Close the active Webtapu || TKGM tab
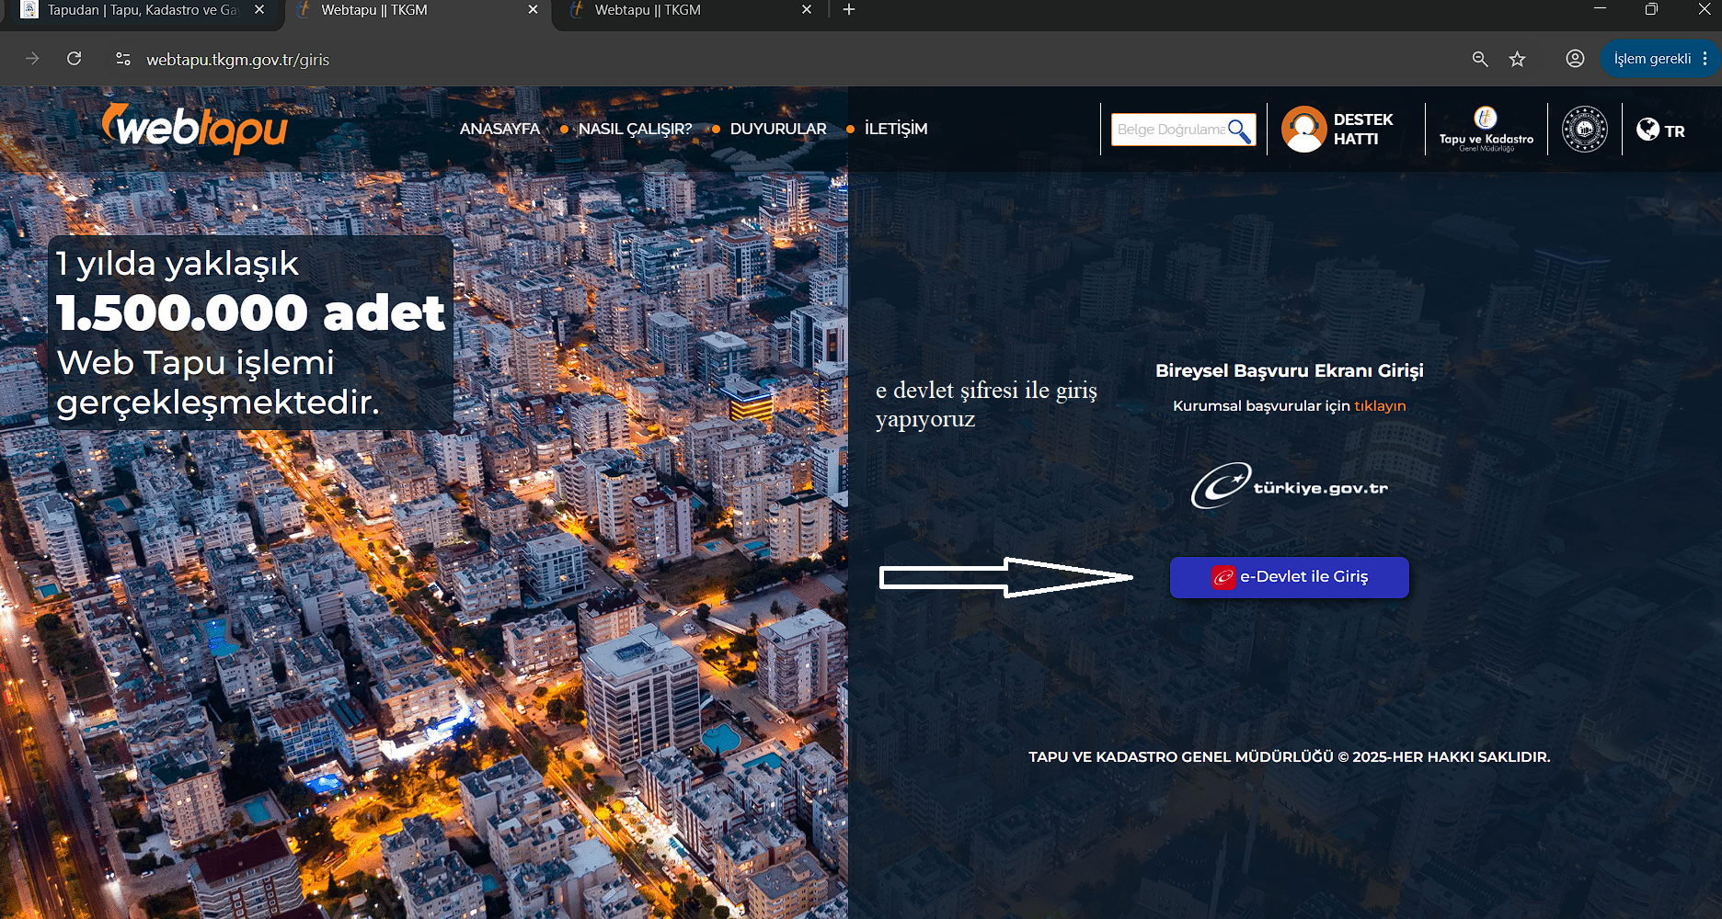Screen dimensions: 1722x919 click(x=534, y=9)
